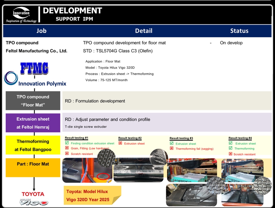Click the TOYOTA logo at bottom left

point(33,194)
